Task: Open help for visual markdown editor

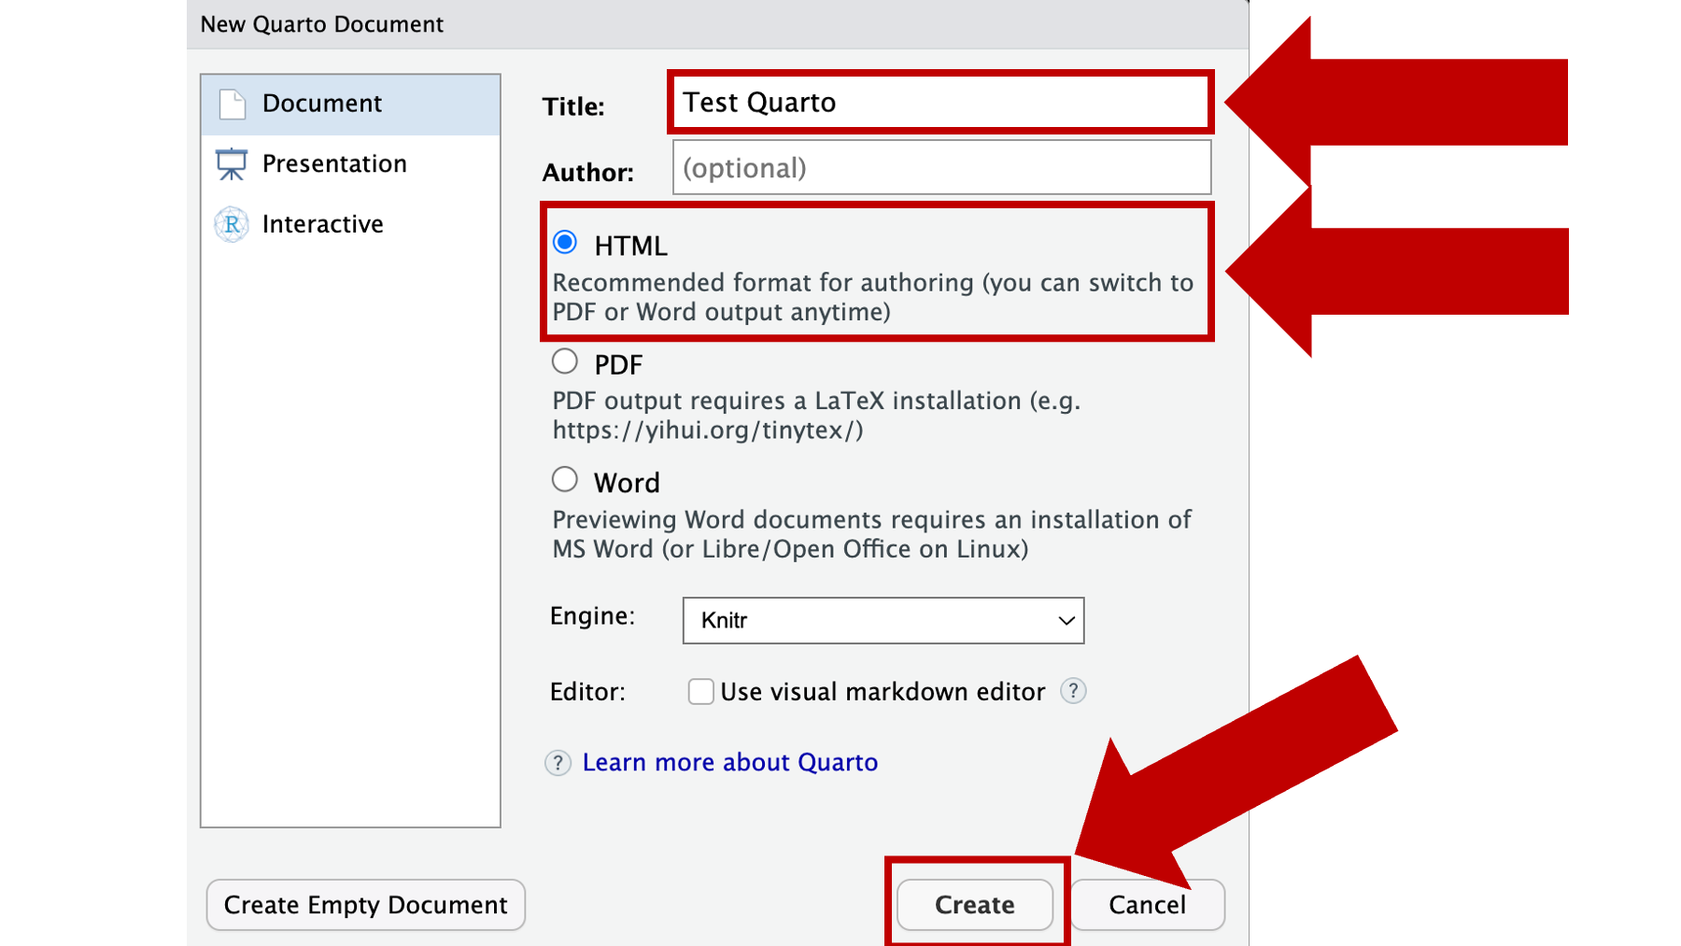Action: point(1073,691)
